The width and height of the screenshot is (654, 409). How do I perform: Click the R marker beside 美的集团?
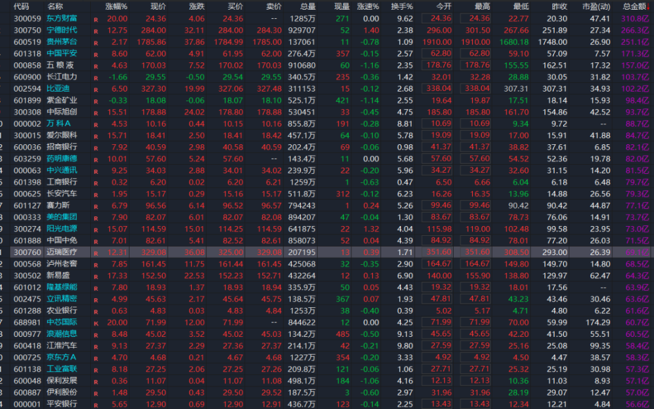click(96, 218)
